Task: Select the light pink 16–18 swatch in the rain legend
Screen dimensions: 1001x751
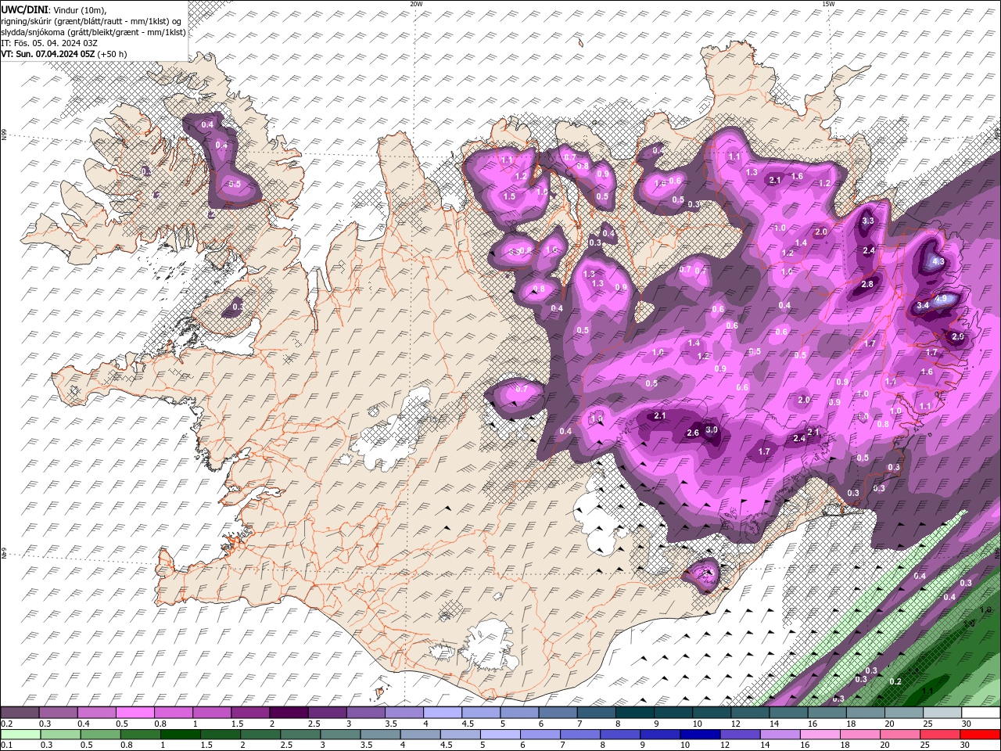Action: pos(819,735)
